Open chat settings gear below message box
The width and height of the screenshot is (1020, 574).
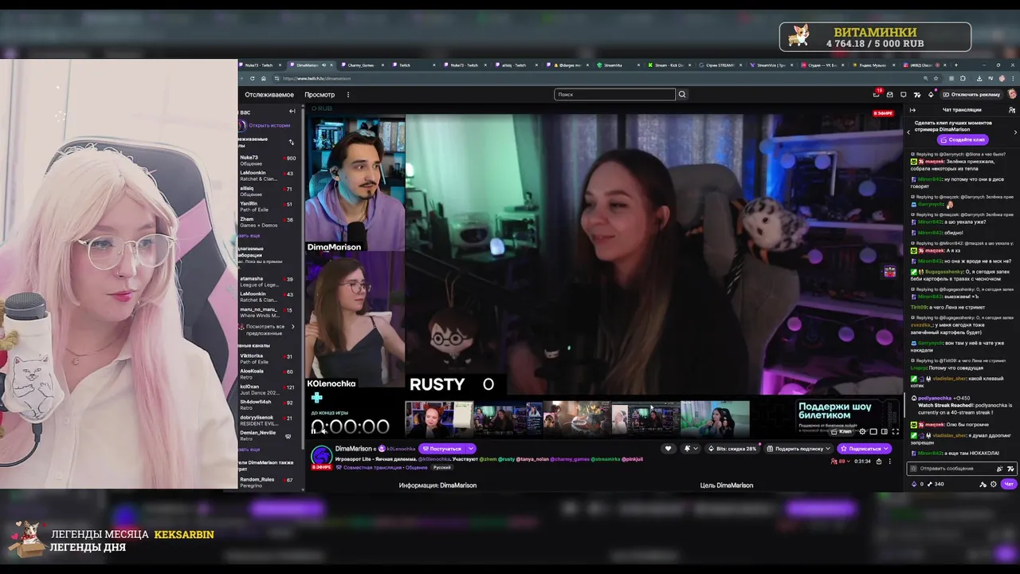click(994, 484)
